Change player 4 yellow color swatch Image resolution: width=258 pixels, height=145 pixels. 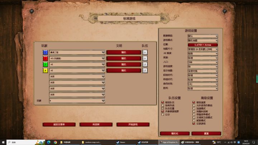click(x=45, y=71)
